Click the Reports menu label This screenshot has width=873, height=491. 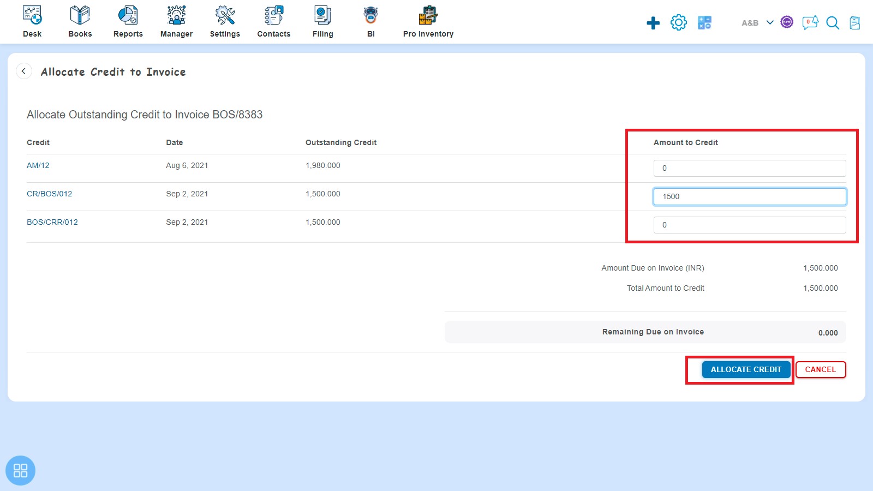coord(128,34)
